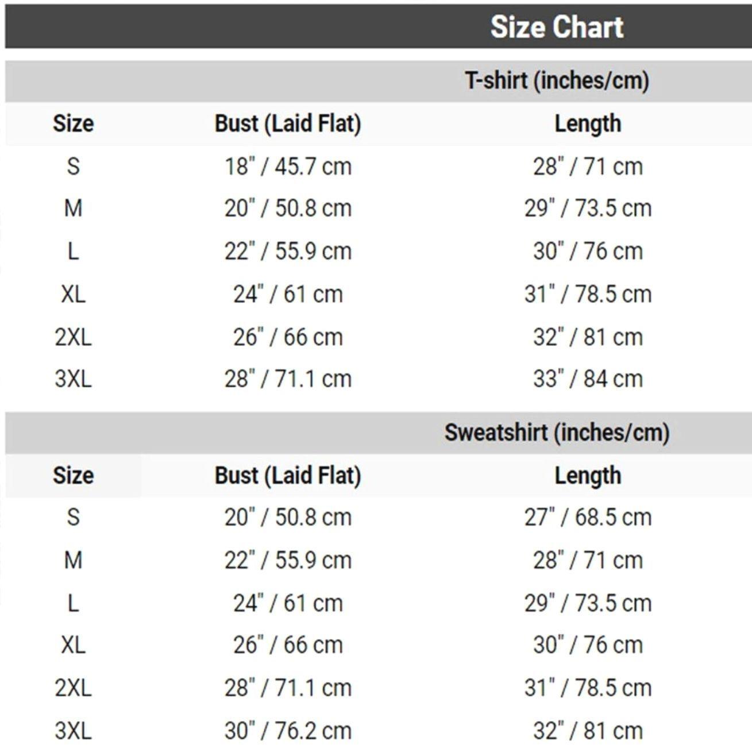Select Sweatshirt XL length 30" / 76 cm
Viewport: 752px width, 752px height.
coord(588,645)
